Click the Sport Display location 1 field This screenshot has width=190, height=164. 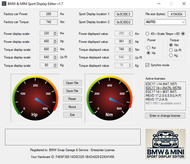pos(123,14)
